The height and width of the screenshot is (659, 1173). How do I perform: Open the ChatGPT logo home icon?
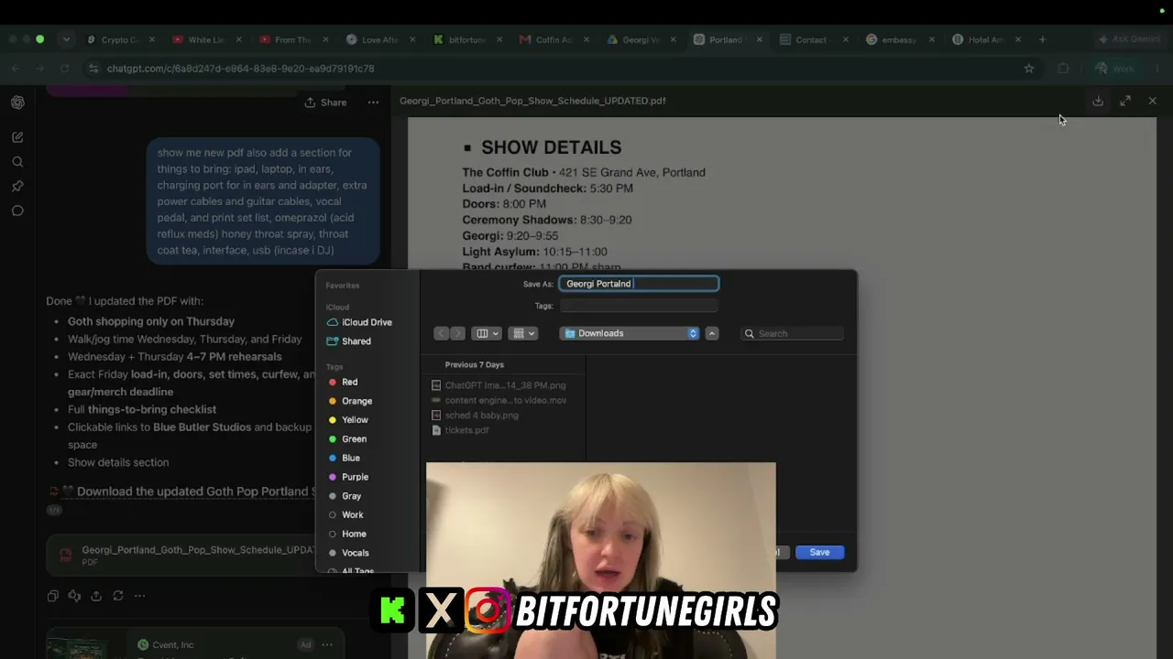point(17,103)
